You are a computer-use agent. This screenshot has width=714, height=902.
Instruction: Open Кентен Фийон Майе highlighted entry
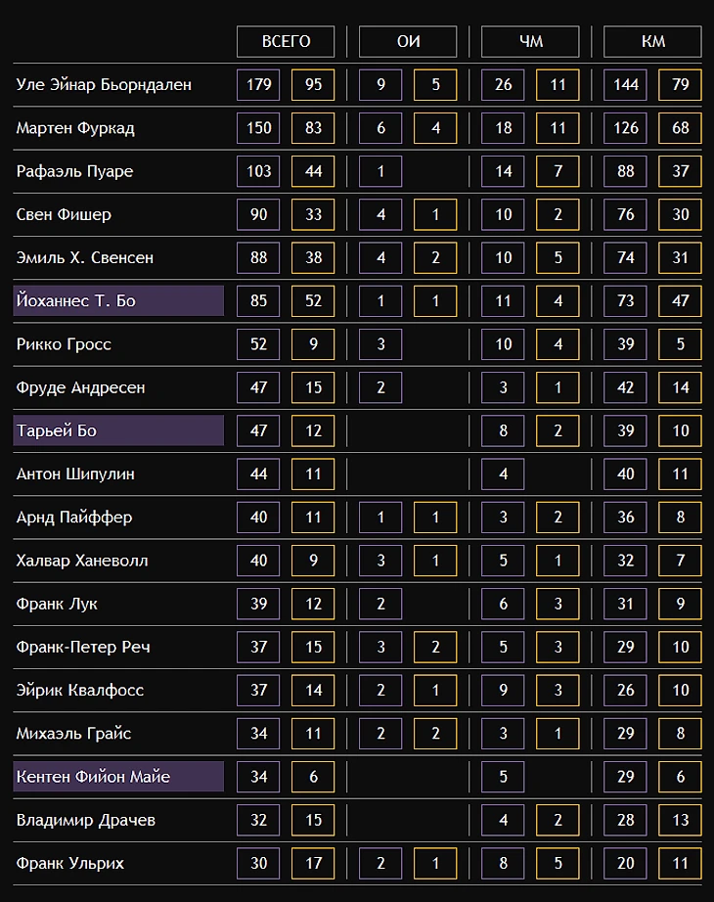pos(118,777)
